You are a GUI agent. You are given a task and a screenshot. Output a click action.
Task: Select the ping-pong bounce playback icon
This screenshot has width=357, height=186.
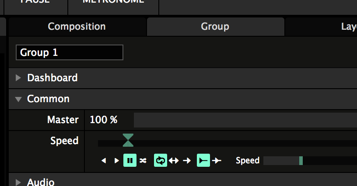tap(174, 161)
